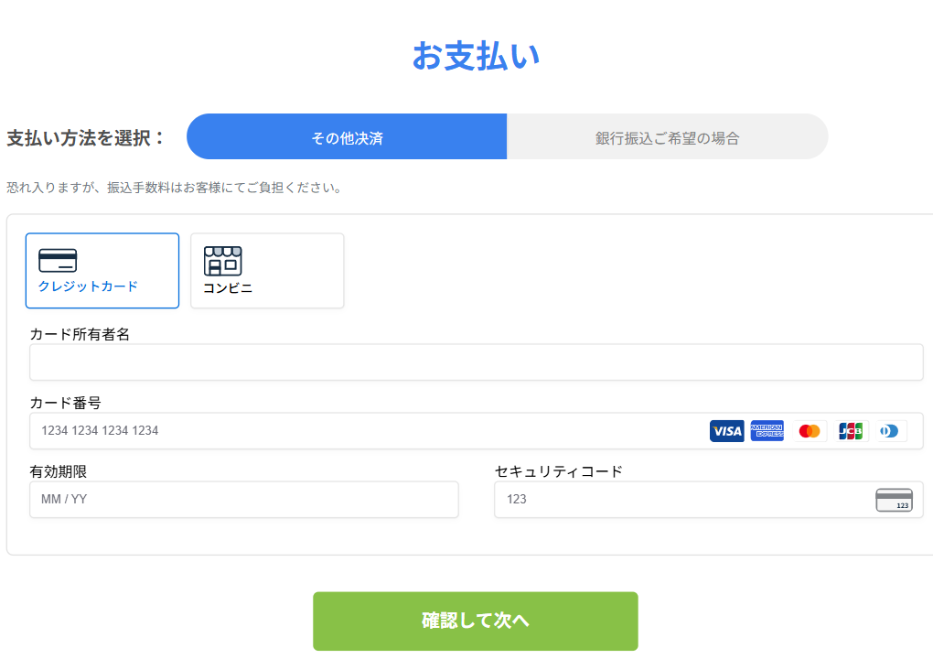Click the カード所有者名 label
The image size is (933, 659).
point(80,334)
